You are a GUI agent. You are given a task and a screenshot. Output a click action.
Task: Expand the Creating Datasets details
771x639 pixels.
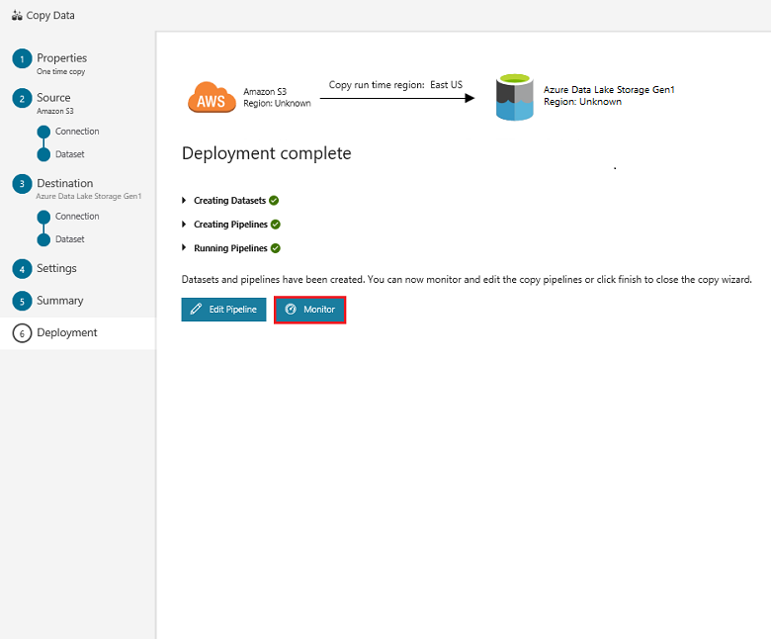pyautogui.click(x=185, y=201)
